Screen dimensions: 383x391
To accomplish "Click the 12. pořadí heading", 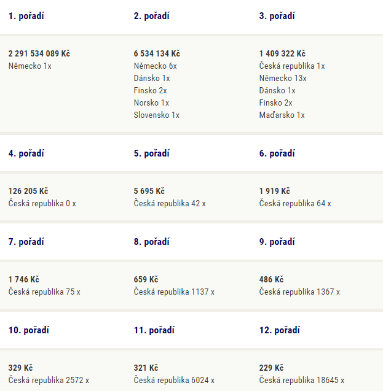I will 279,330.
